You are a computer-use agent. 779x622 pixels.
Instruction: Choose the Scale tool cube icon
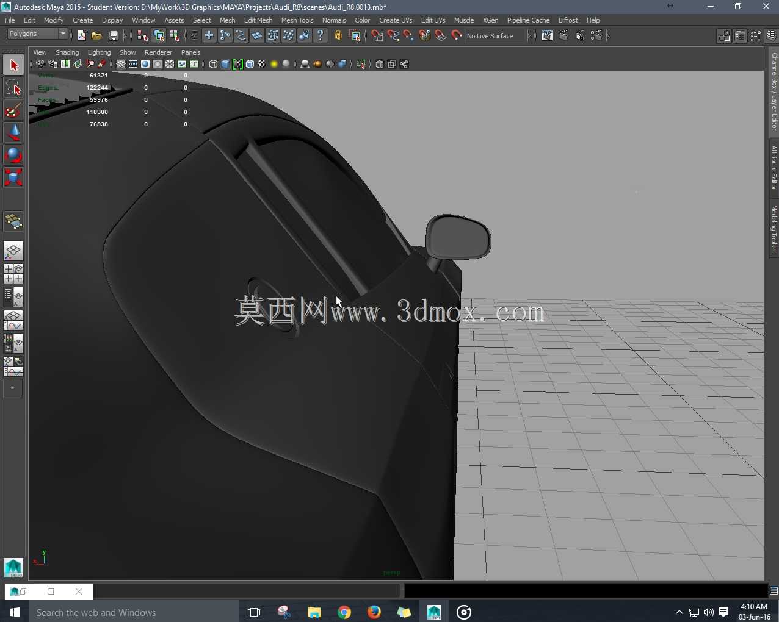[13, 178]
